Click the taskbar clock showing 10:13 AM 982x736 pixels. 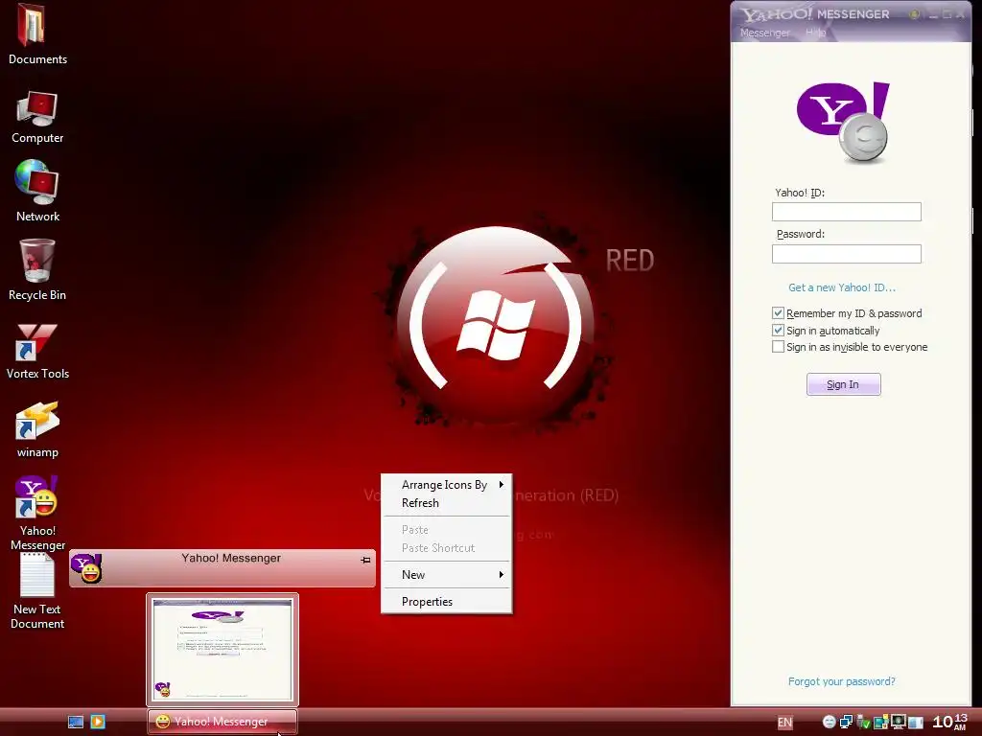tap(950, 721)
